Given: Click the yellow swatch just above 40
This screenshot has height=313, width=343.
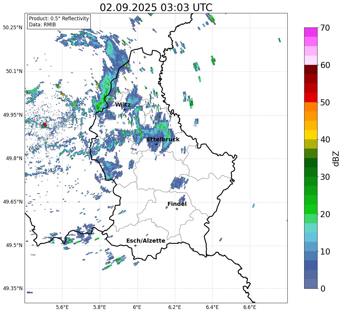Looking at the screenshot, I should coord(311,135).
